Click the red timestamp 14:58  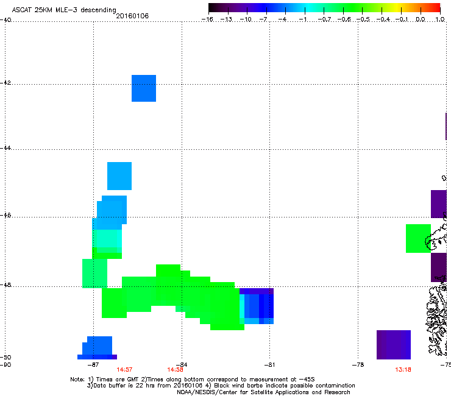pos(175,370)
